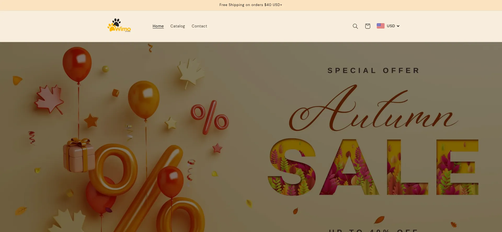Open the Catalog menu item
This screenshot has height=232, width=502.
pos(178,26)
